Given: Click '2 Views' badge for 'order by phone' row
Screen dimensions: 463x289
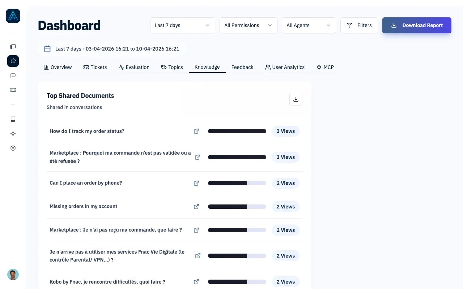Looking at the screenshot, I should 286,183.
